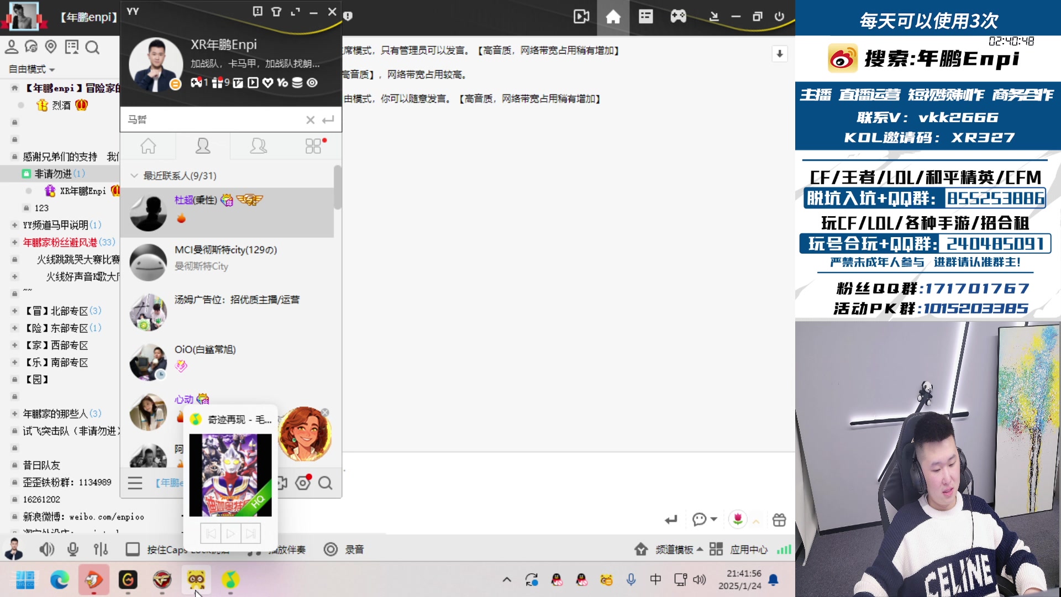This screenshot has height=597, width=1061.
Task: Open the gift box icon near the chat input
Action: 779,520
